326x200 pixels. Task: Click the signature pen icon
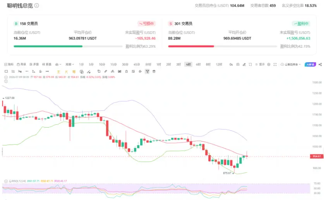113,71
